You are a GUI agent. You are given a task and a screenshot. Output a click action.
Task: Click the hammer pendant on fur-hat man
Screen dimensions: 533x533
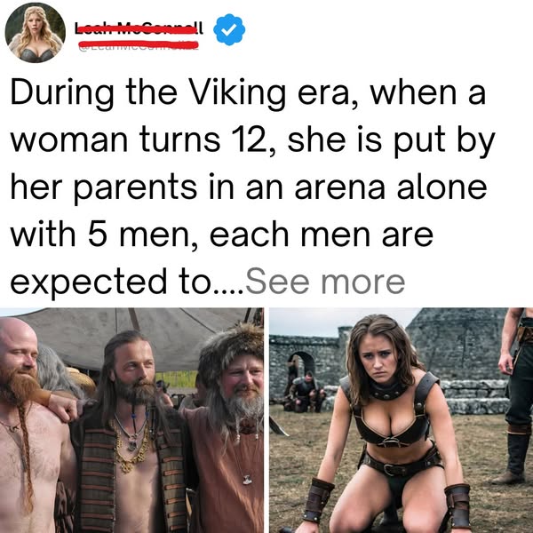pos(248,480)
